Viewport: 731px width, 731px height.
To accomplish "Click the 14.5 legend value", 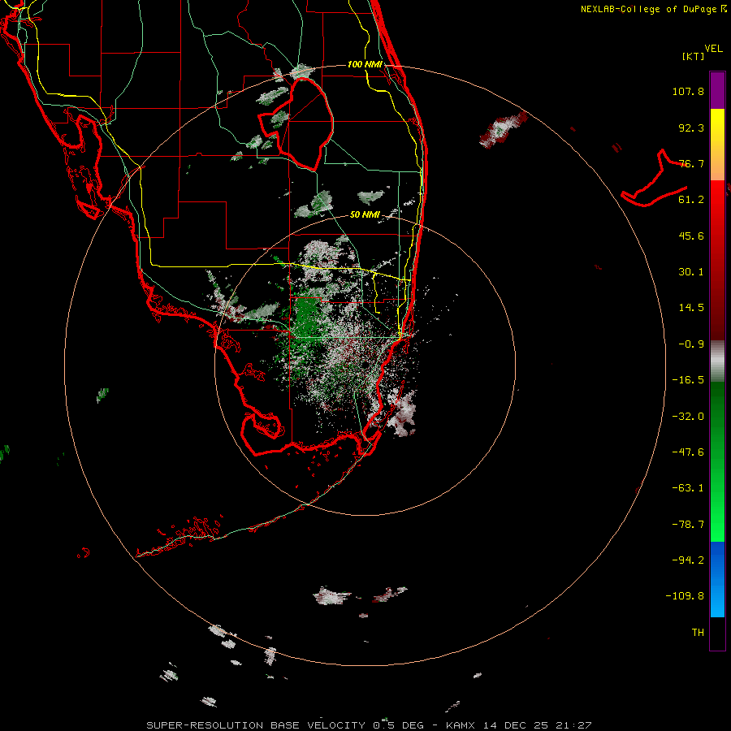I will (x=691, y=308).
